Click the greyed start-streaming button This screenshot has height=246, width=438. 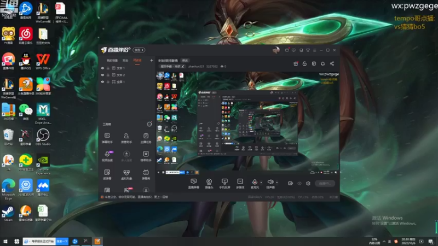pyautogui.click(x=325, y=184)
